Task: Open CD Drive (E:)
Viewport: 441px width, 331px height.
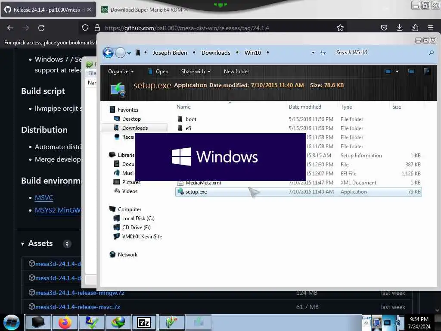Action: (x=136, y=228)
